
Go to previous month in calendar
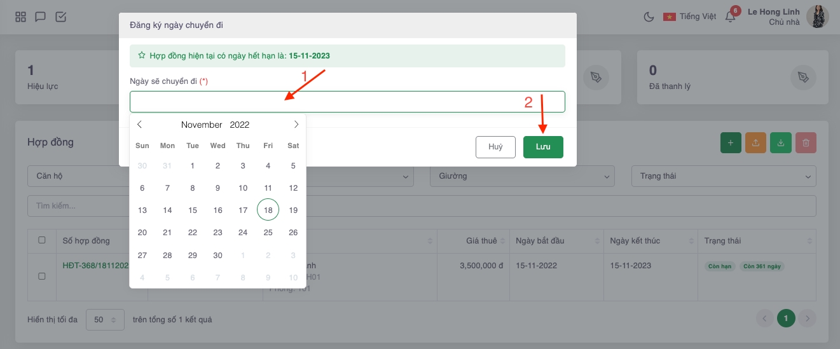click(140, 125)
